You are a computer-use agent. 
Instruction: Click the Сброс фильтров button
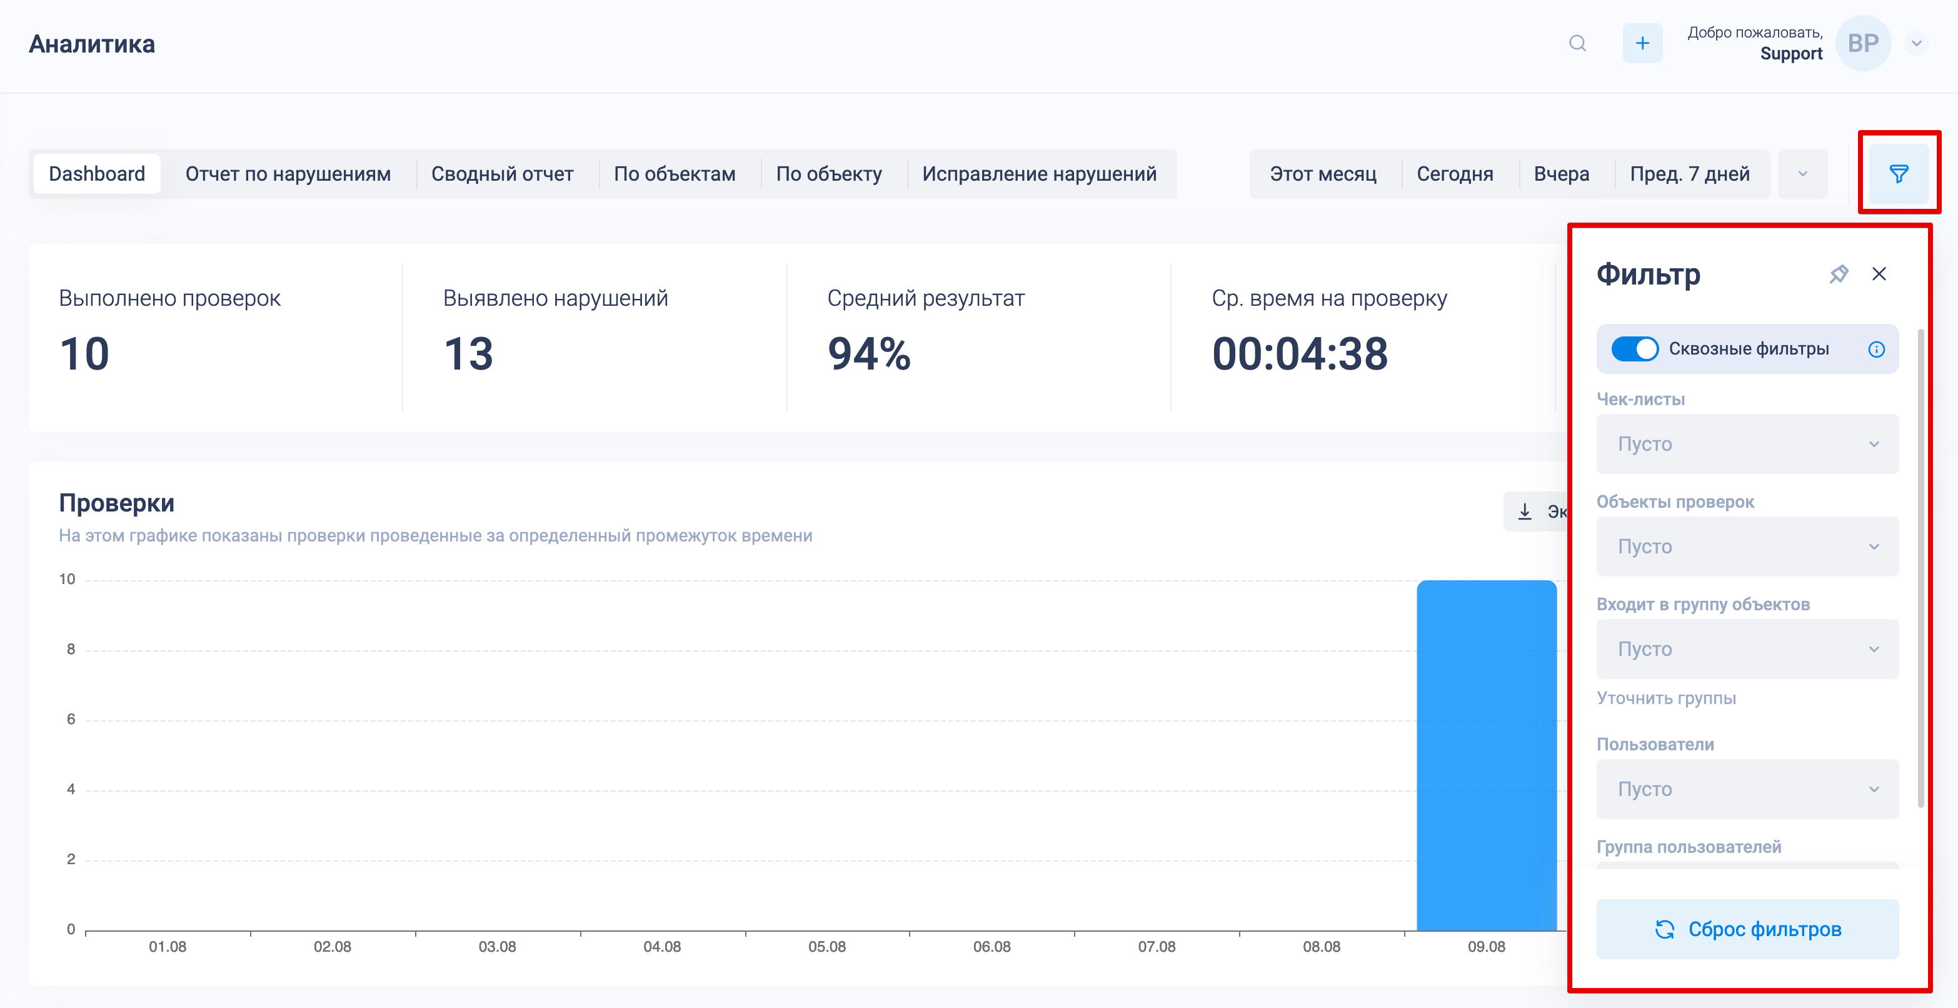point(1747,929)
